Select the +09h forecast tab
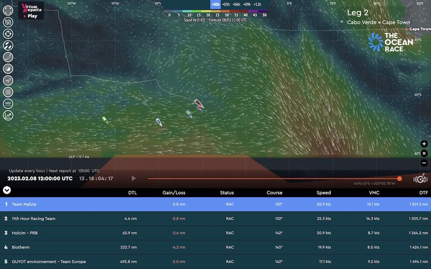The height and width of the screenshot is (269, 431). (x=247, y=4)
